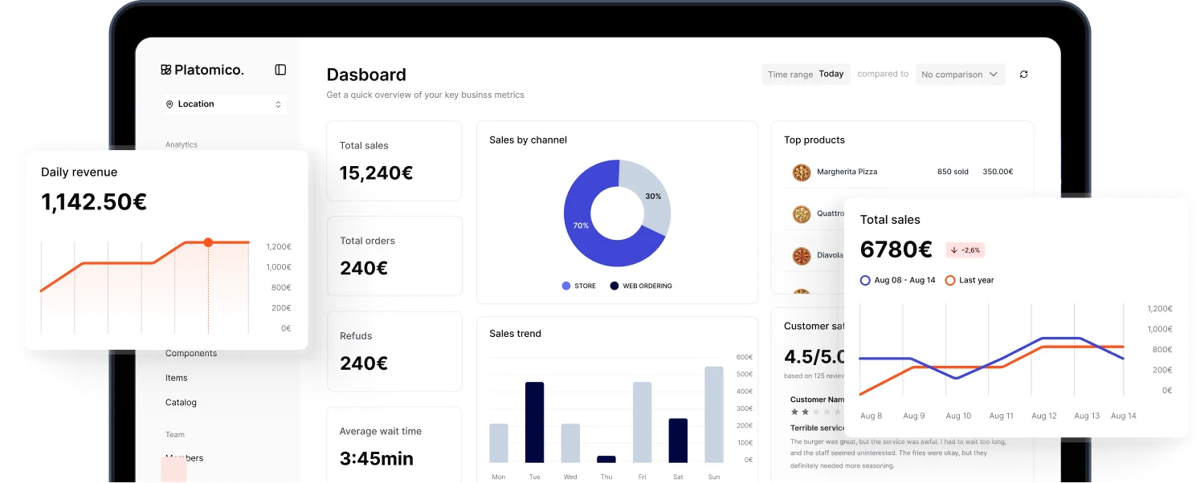This screenshot has width=1196, height=483.
Task: Toggle the Last year series legend
Action: tap(971, 280)
